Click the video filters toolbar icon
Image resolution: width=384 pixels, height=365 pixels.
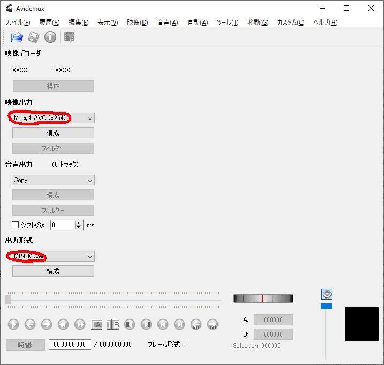69,37
